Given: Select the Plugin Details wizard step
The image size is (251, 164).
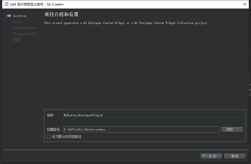Looking at the screenshot, I should pos(24,34).
